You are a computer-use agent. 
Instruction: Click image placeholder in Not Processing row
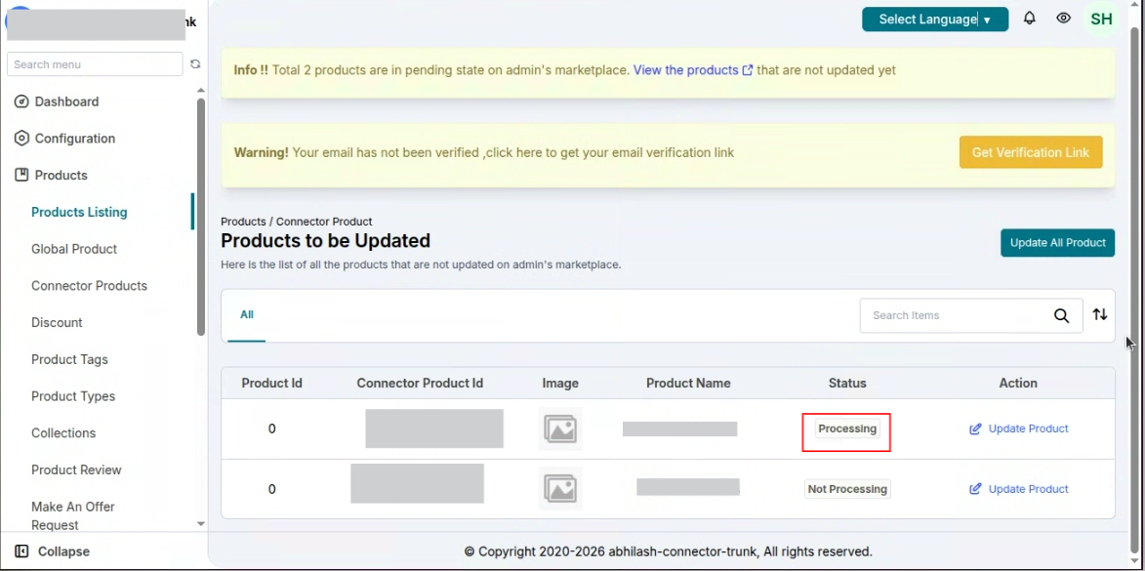(560, 488)
